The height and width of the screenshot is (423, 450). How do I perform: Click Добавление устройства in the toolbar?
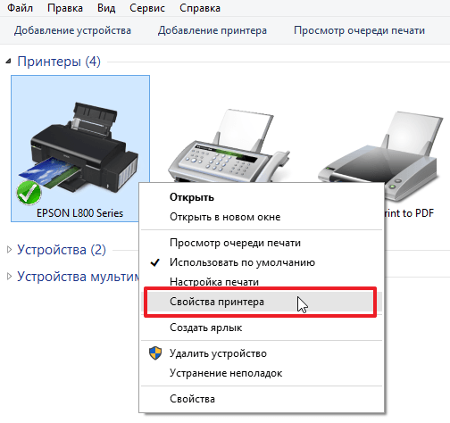pos(72,30)
